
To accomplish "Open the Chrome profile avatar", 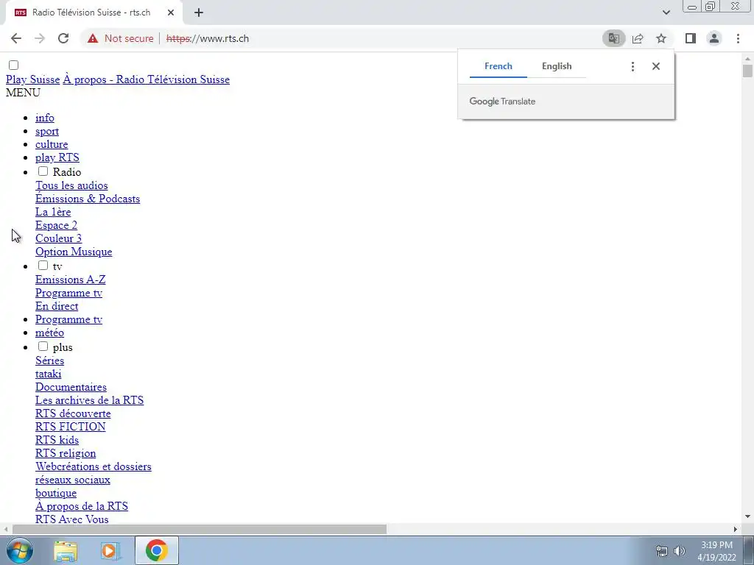I will pos(714,38).
